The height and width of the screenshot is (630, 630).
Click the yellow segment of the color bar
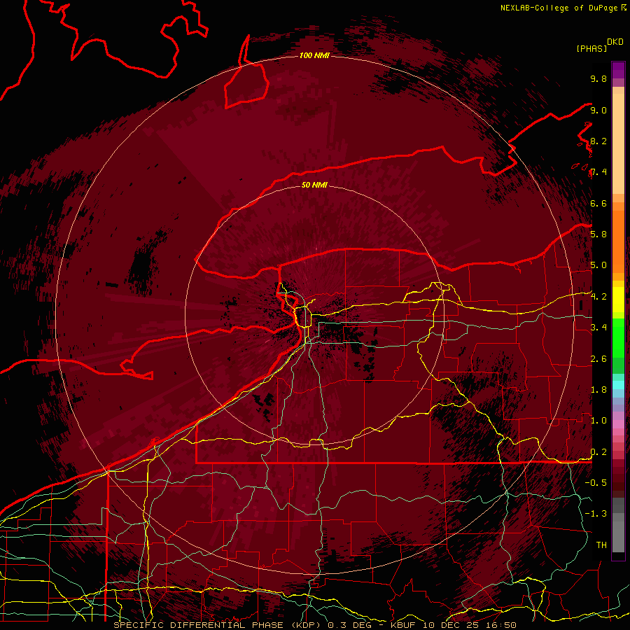point(618,300)
